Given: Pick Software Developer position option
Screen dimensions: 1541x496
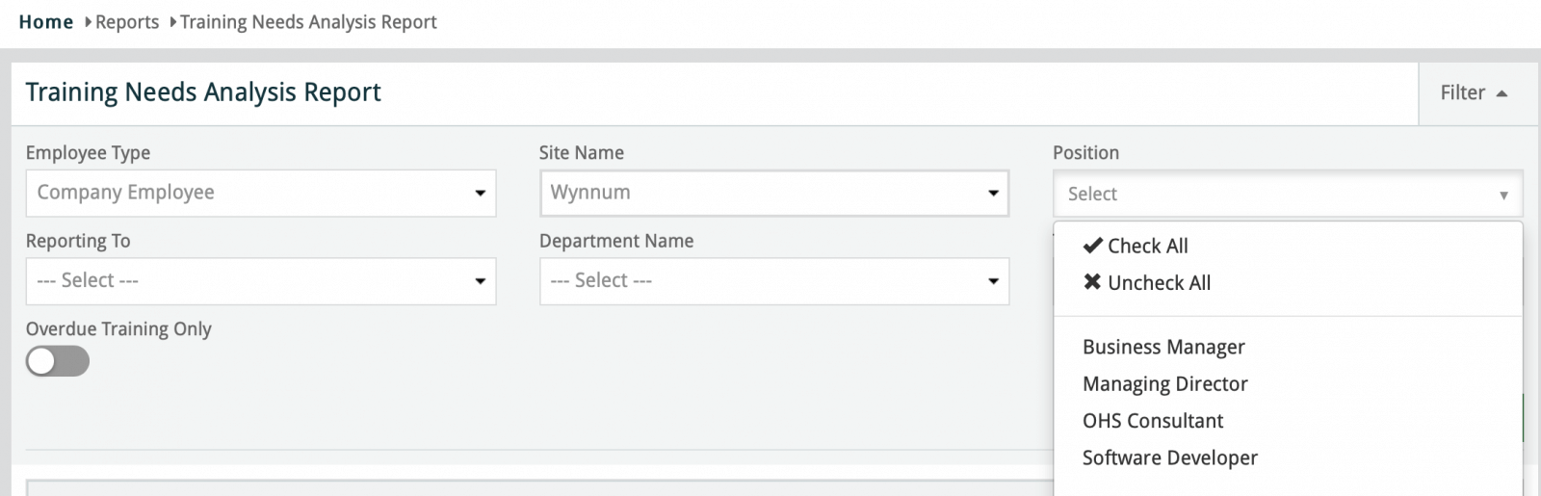Looking at the screenshot, I should pyautogui.click(x=1169, y=458).
